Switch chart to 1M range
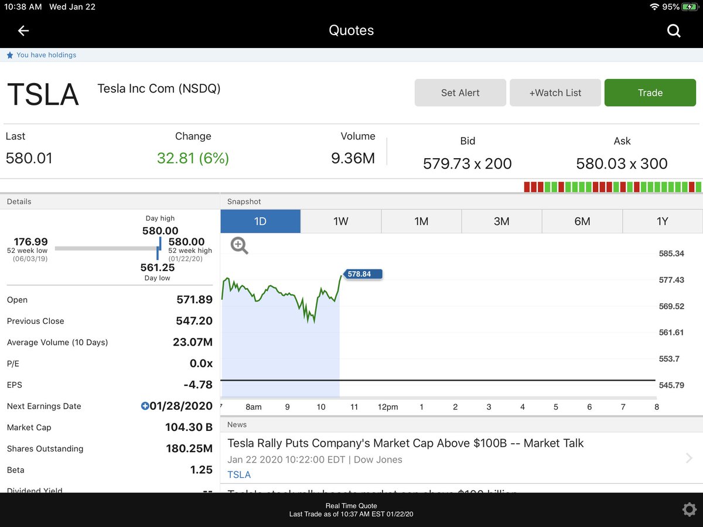 coord(421,221)
